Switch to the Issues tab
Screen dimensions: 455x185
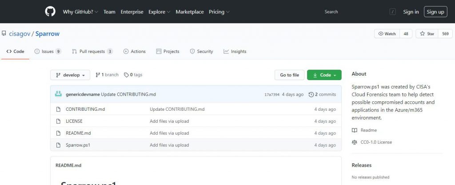(x=48, y=52)
